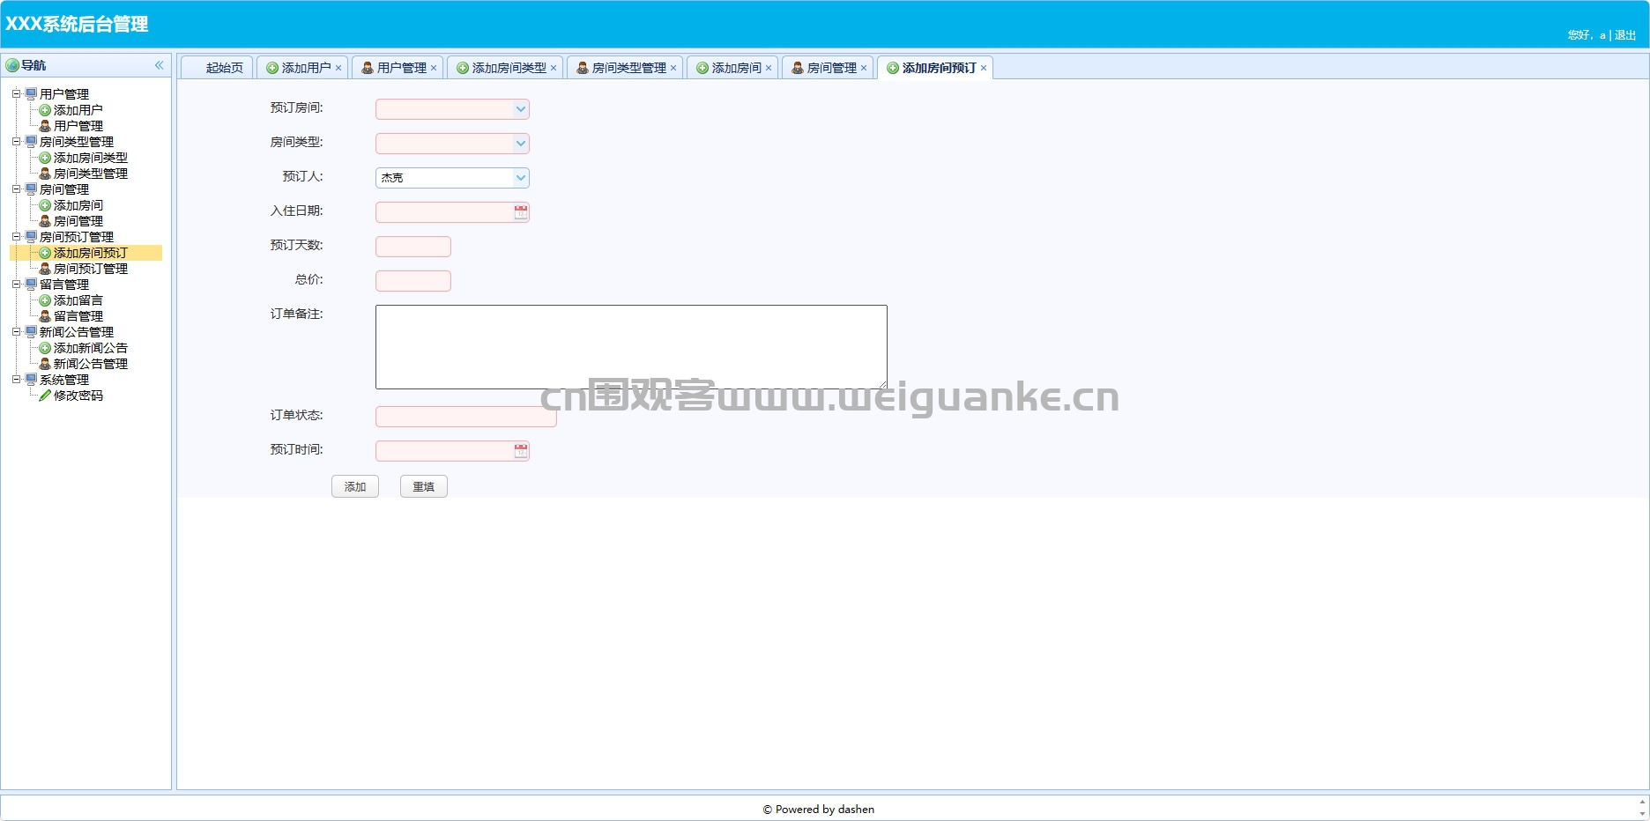This screenshot has height=821, width=1650.
Task: Collapse the 房间类型管理 tree node
Action: coord(16,141)
